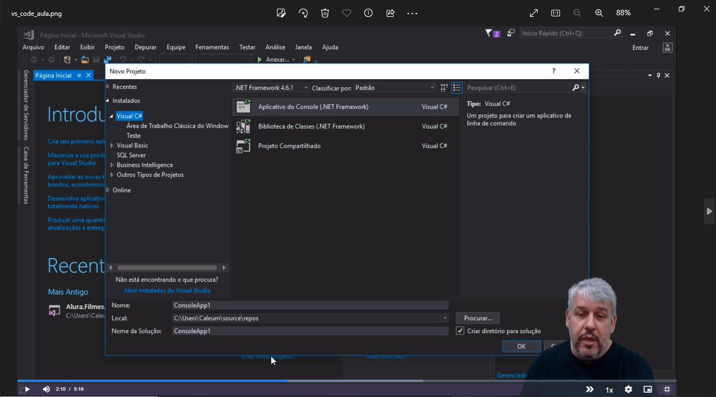The image size is (716, 397).
Task: Zoom out with the magnifier minus icon
Action: [577, 13]
